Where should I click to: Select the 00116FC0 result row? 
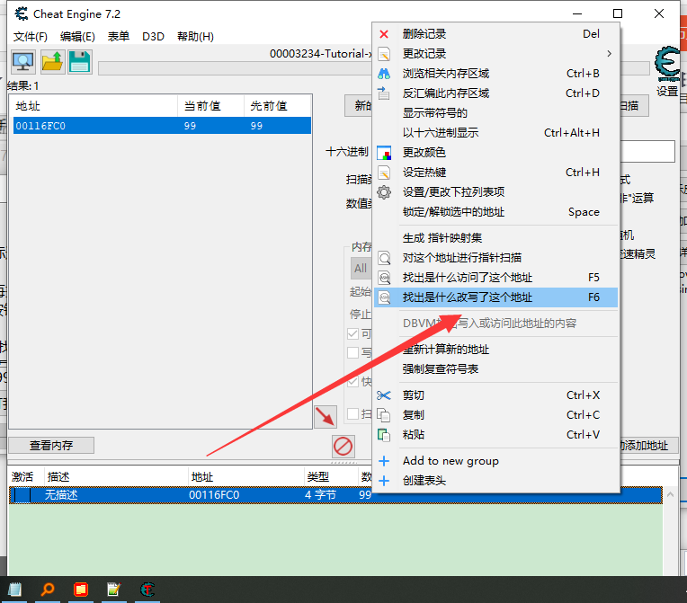[x=162, y=126]
